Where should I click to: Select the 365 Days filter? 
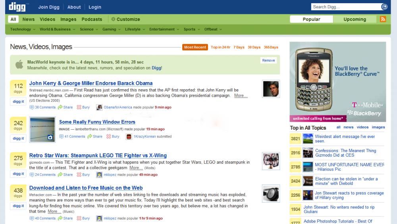(x=271, y=47)
